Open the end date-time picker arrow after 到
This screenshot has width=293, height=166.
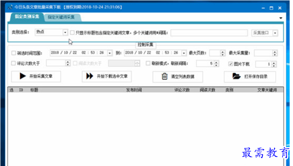click(x=184, y=53)
